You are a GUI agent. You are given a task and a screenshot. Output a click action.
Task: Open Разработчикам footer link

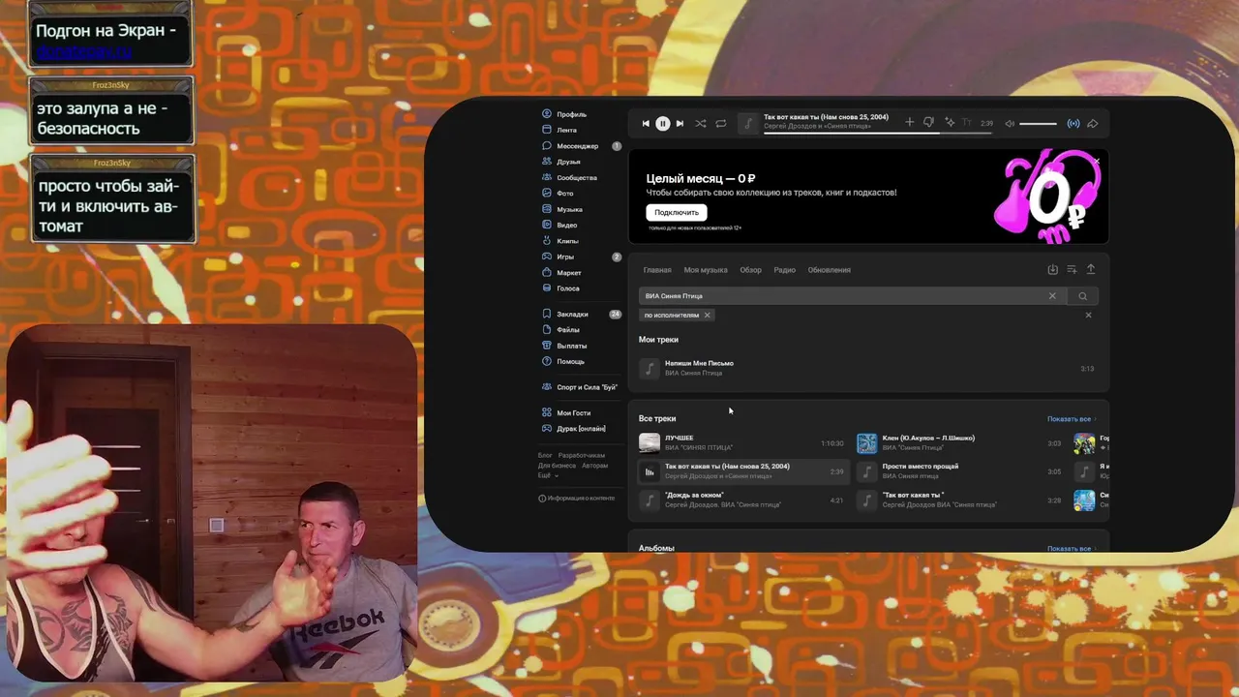click(x=582, y=455)
